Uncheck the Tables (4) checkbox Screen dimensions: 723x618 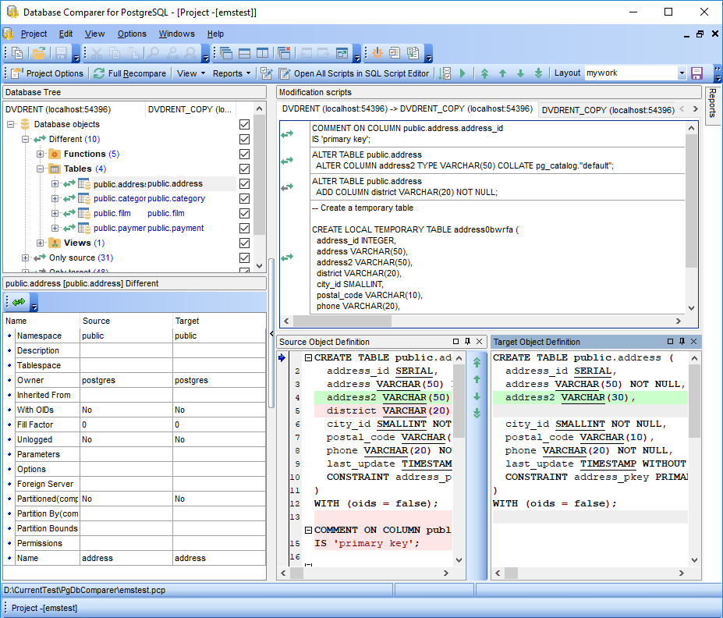point(244,169)
